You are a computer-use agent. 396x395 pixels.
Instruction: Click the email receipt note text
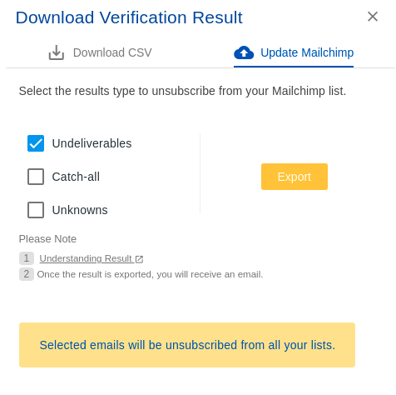point(150,274)
